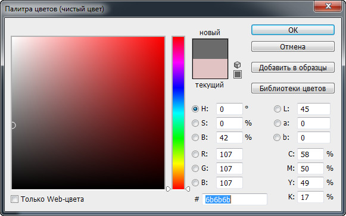Select the H hue radio button

[x=195, y=109]
